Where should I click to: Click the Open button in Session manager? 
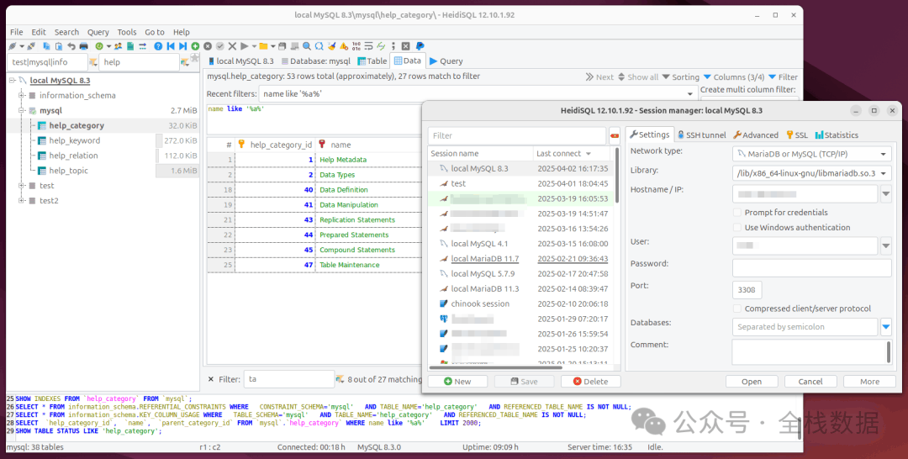751,382
